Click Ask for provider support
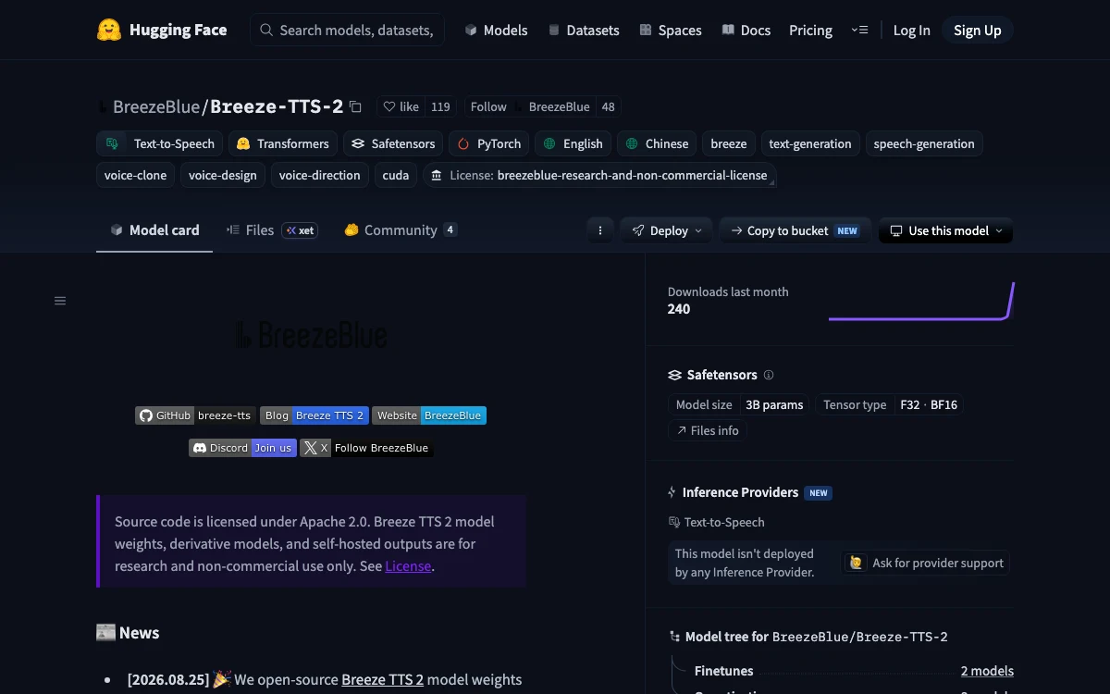This screenshot has width=1110, height=694. (x=926, y=563)
